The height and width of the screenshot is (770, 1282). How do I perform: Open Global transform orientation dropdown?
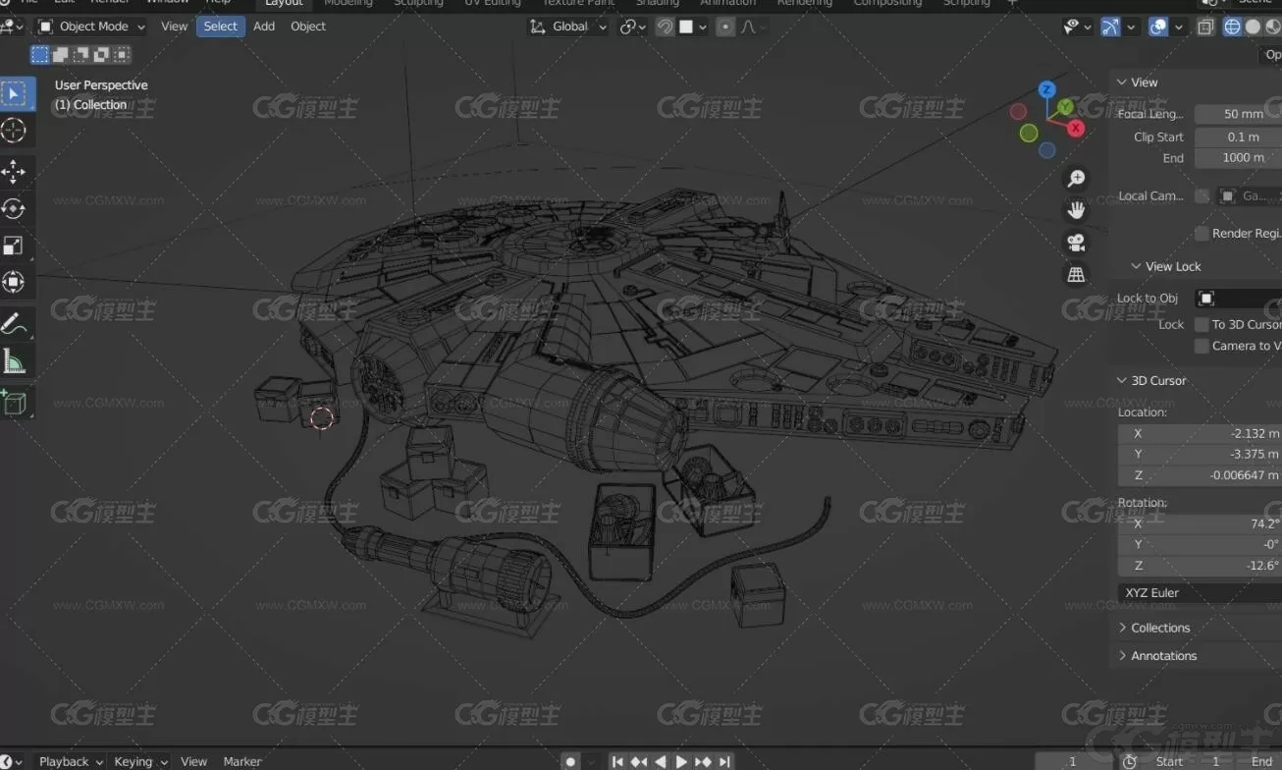(568, 27)
